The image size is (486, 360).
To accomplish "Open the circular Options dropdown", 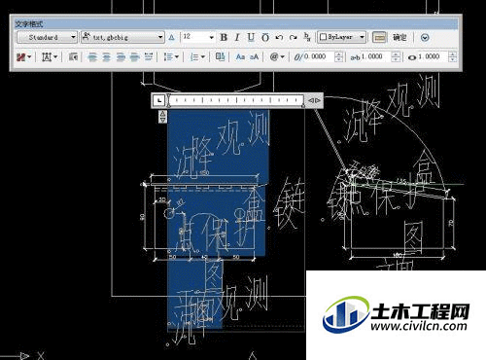I will pos(425,38).
